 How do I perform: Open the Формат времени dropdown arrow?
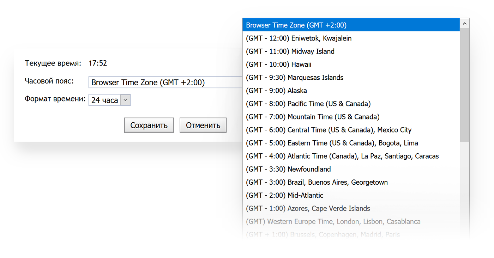pos(125,100)
